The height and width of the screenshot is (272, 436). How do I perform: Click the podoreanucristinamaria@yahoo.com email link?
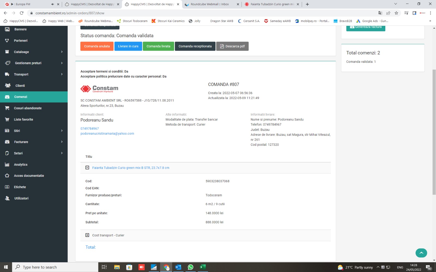(x=107, y=134)
